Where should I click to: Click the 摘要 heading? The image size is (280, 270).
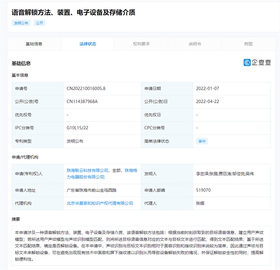[16, 219]
